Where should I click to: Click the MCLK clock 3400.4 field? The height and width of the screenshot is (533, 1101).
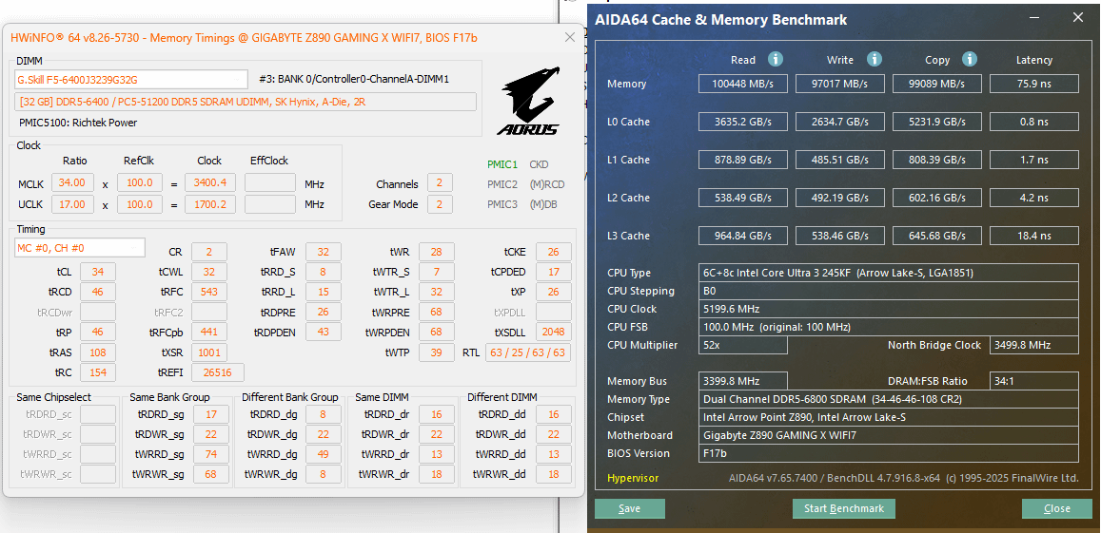tap(210, 183)
